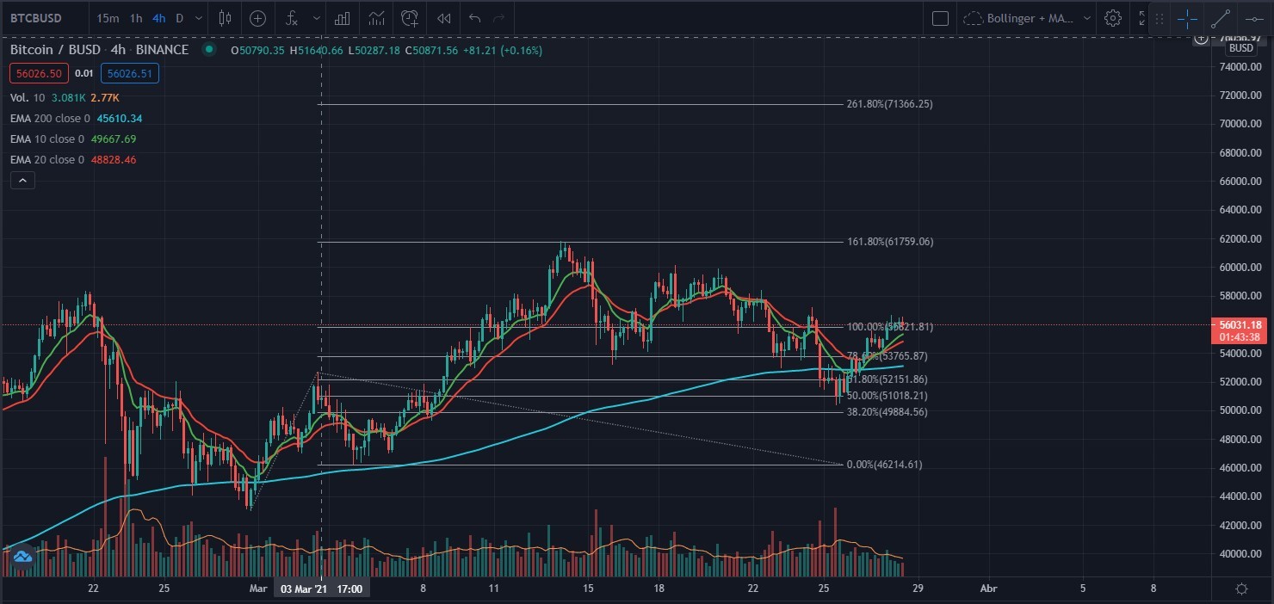Expand the timeframe interval dropdown

coord(199,18)
